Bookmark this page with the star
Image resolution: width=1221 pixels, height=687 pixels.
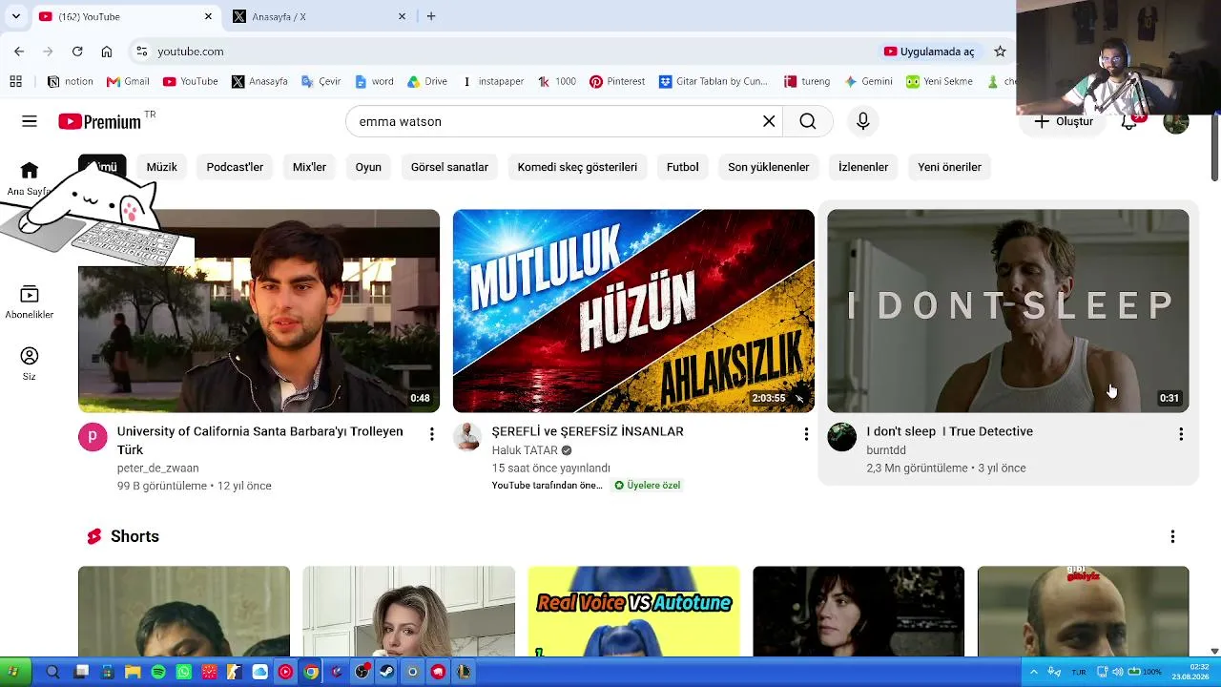1000,52
